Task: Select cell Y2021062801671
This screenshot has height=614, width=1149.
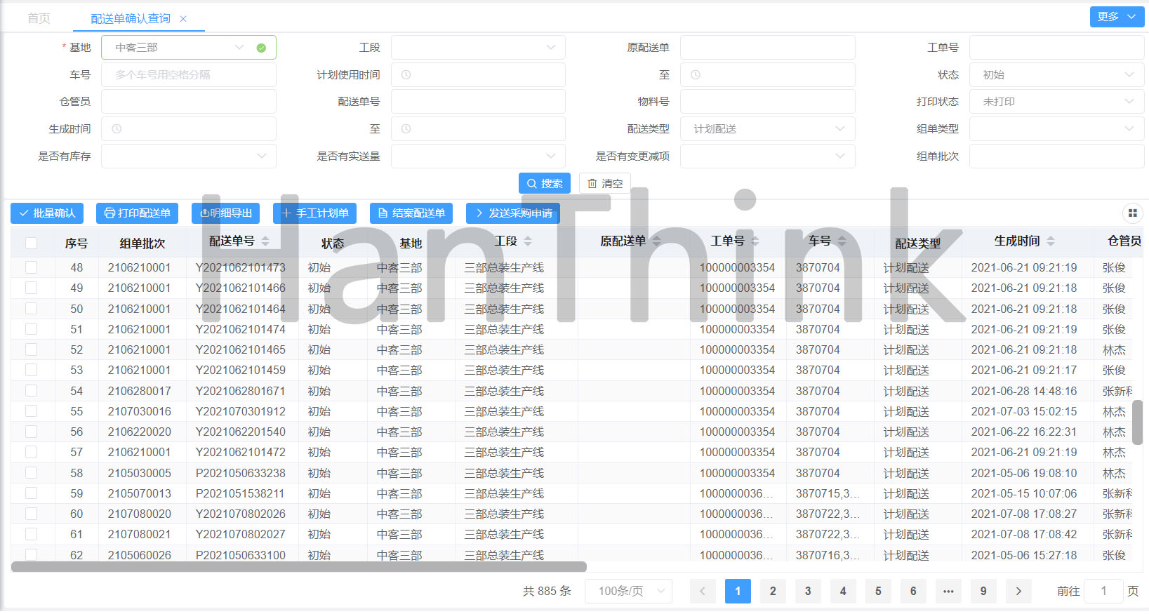Action: pos(241,391)
